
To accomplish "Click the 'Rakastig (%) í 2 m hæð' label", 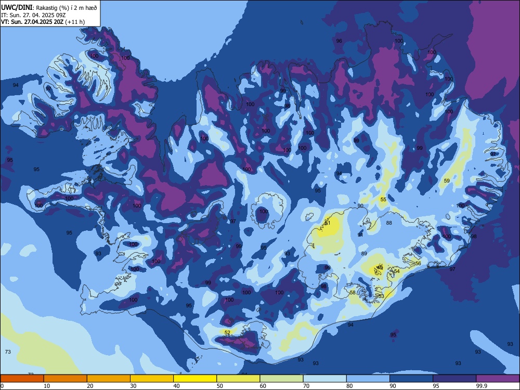I will coord(67,8).
